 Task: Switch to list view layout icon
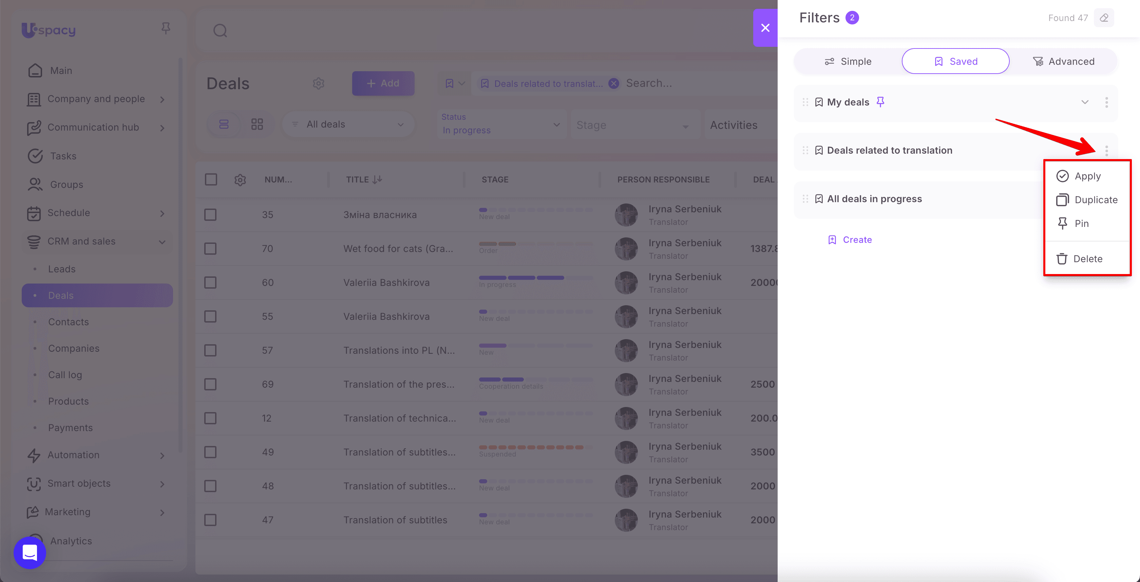[x=224, y=124]
